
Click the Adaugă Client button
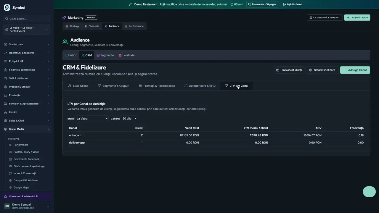[x=355, y=70]
